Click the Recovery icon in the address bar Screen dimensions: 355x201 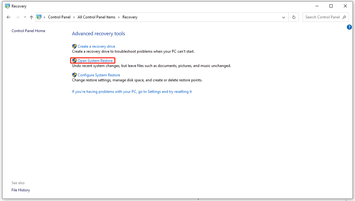tap(39, 17)
